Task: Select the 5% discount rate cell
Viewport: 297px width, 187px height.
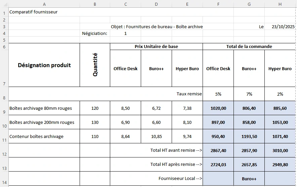Action: [x=218, y=94]
